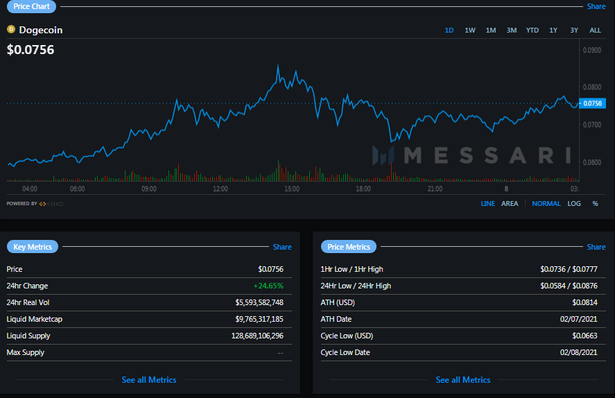
Task: Click the 128,689,106,296 liquid supply value
Action: 257,336
